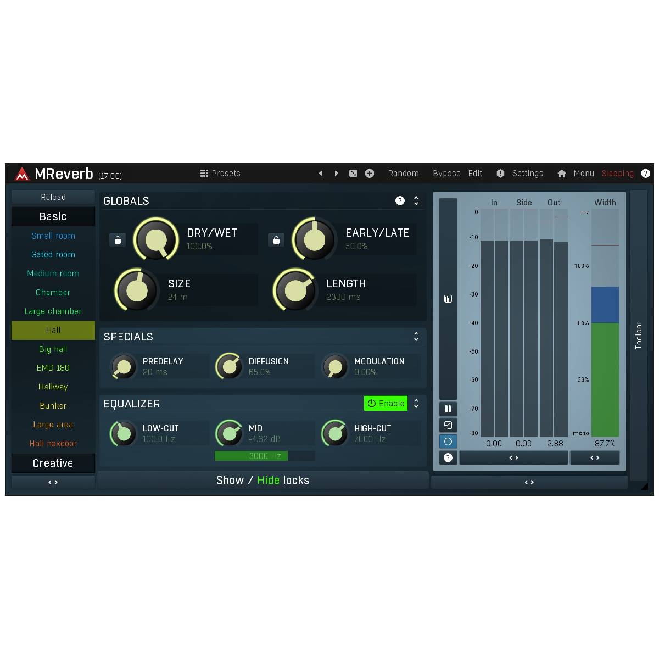This screenshot has height=659, width=659.
Task: Click the Early/Late knob
Action: tap(315, 239)
